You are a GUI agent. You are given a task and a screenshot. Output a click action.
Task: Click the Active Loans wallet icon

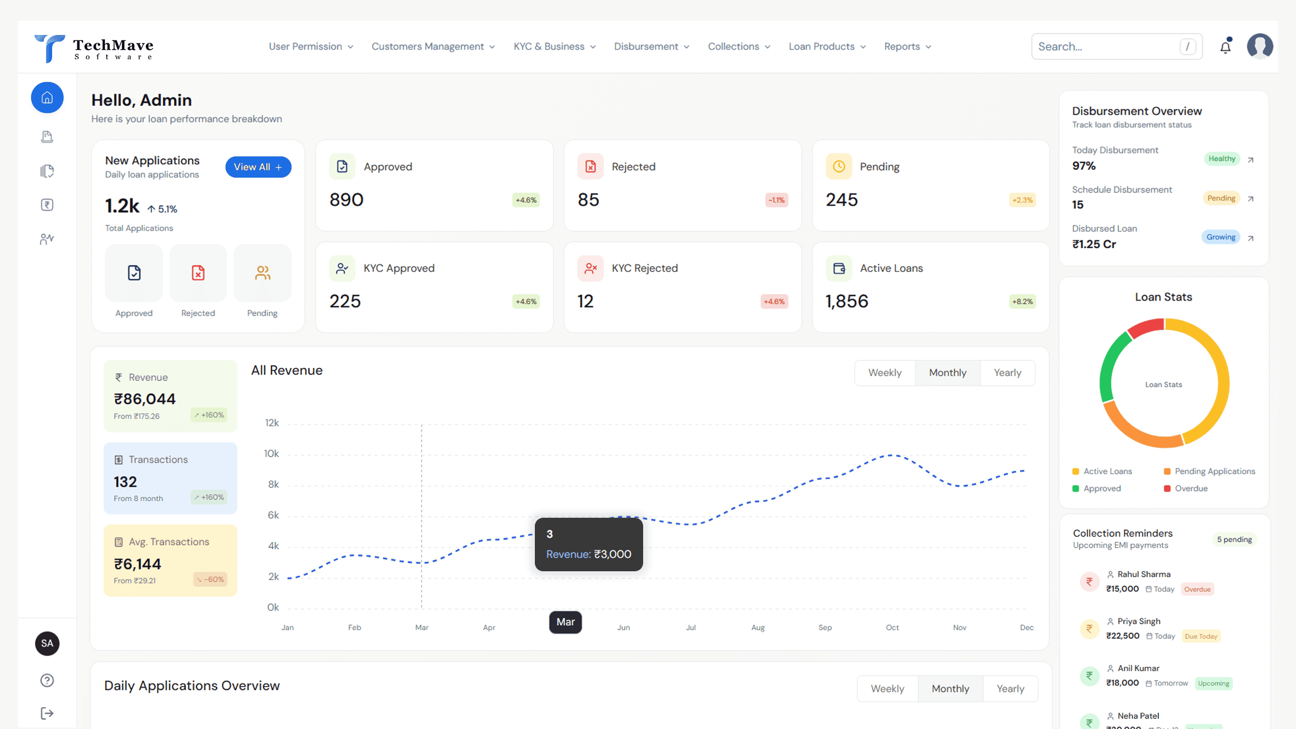pos(839,268)
